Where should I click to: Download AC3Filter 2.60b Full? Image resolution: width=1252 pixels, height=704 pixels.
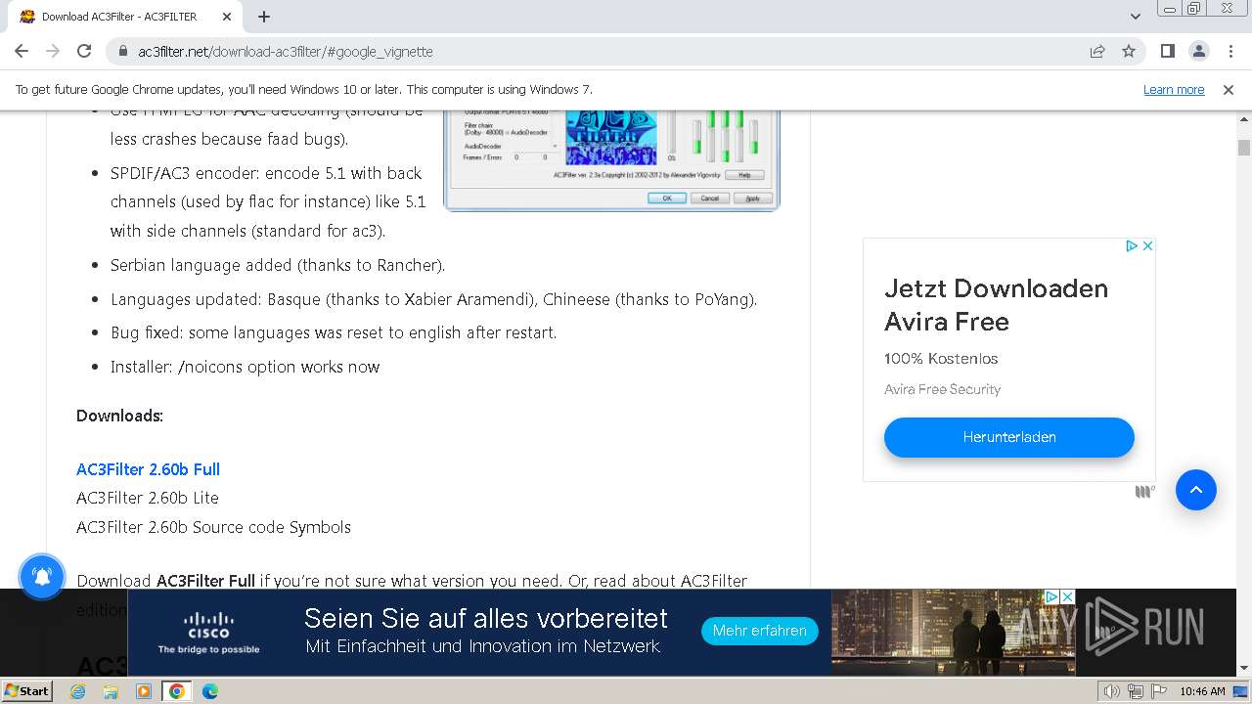tap(148, 469)
